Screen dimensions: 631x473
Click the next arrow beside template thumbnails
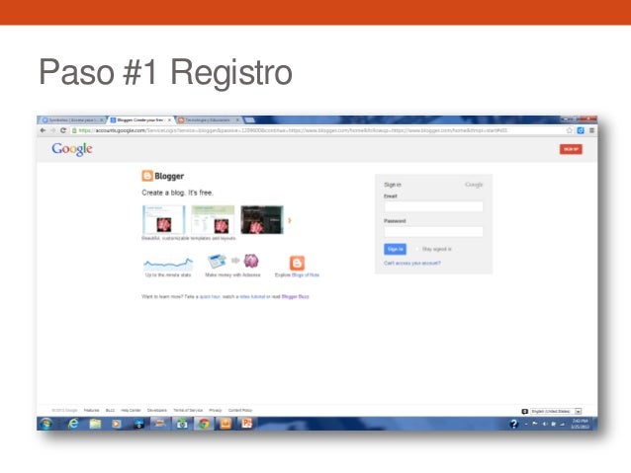(x=290, y=220)
